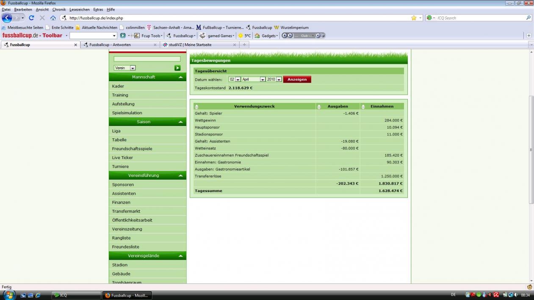Click the Home icon in navigation bar
Viewport: 534px width, 300px height.
point(53,18)
